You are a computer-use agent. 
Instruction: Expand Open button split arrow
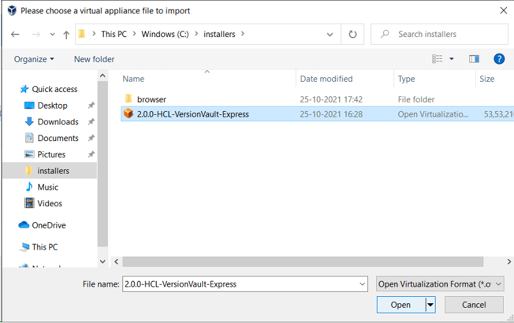coord(430,304)
